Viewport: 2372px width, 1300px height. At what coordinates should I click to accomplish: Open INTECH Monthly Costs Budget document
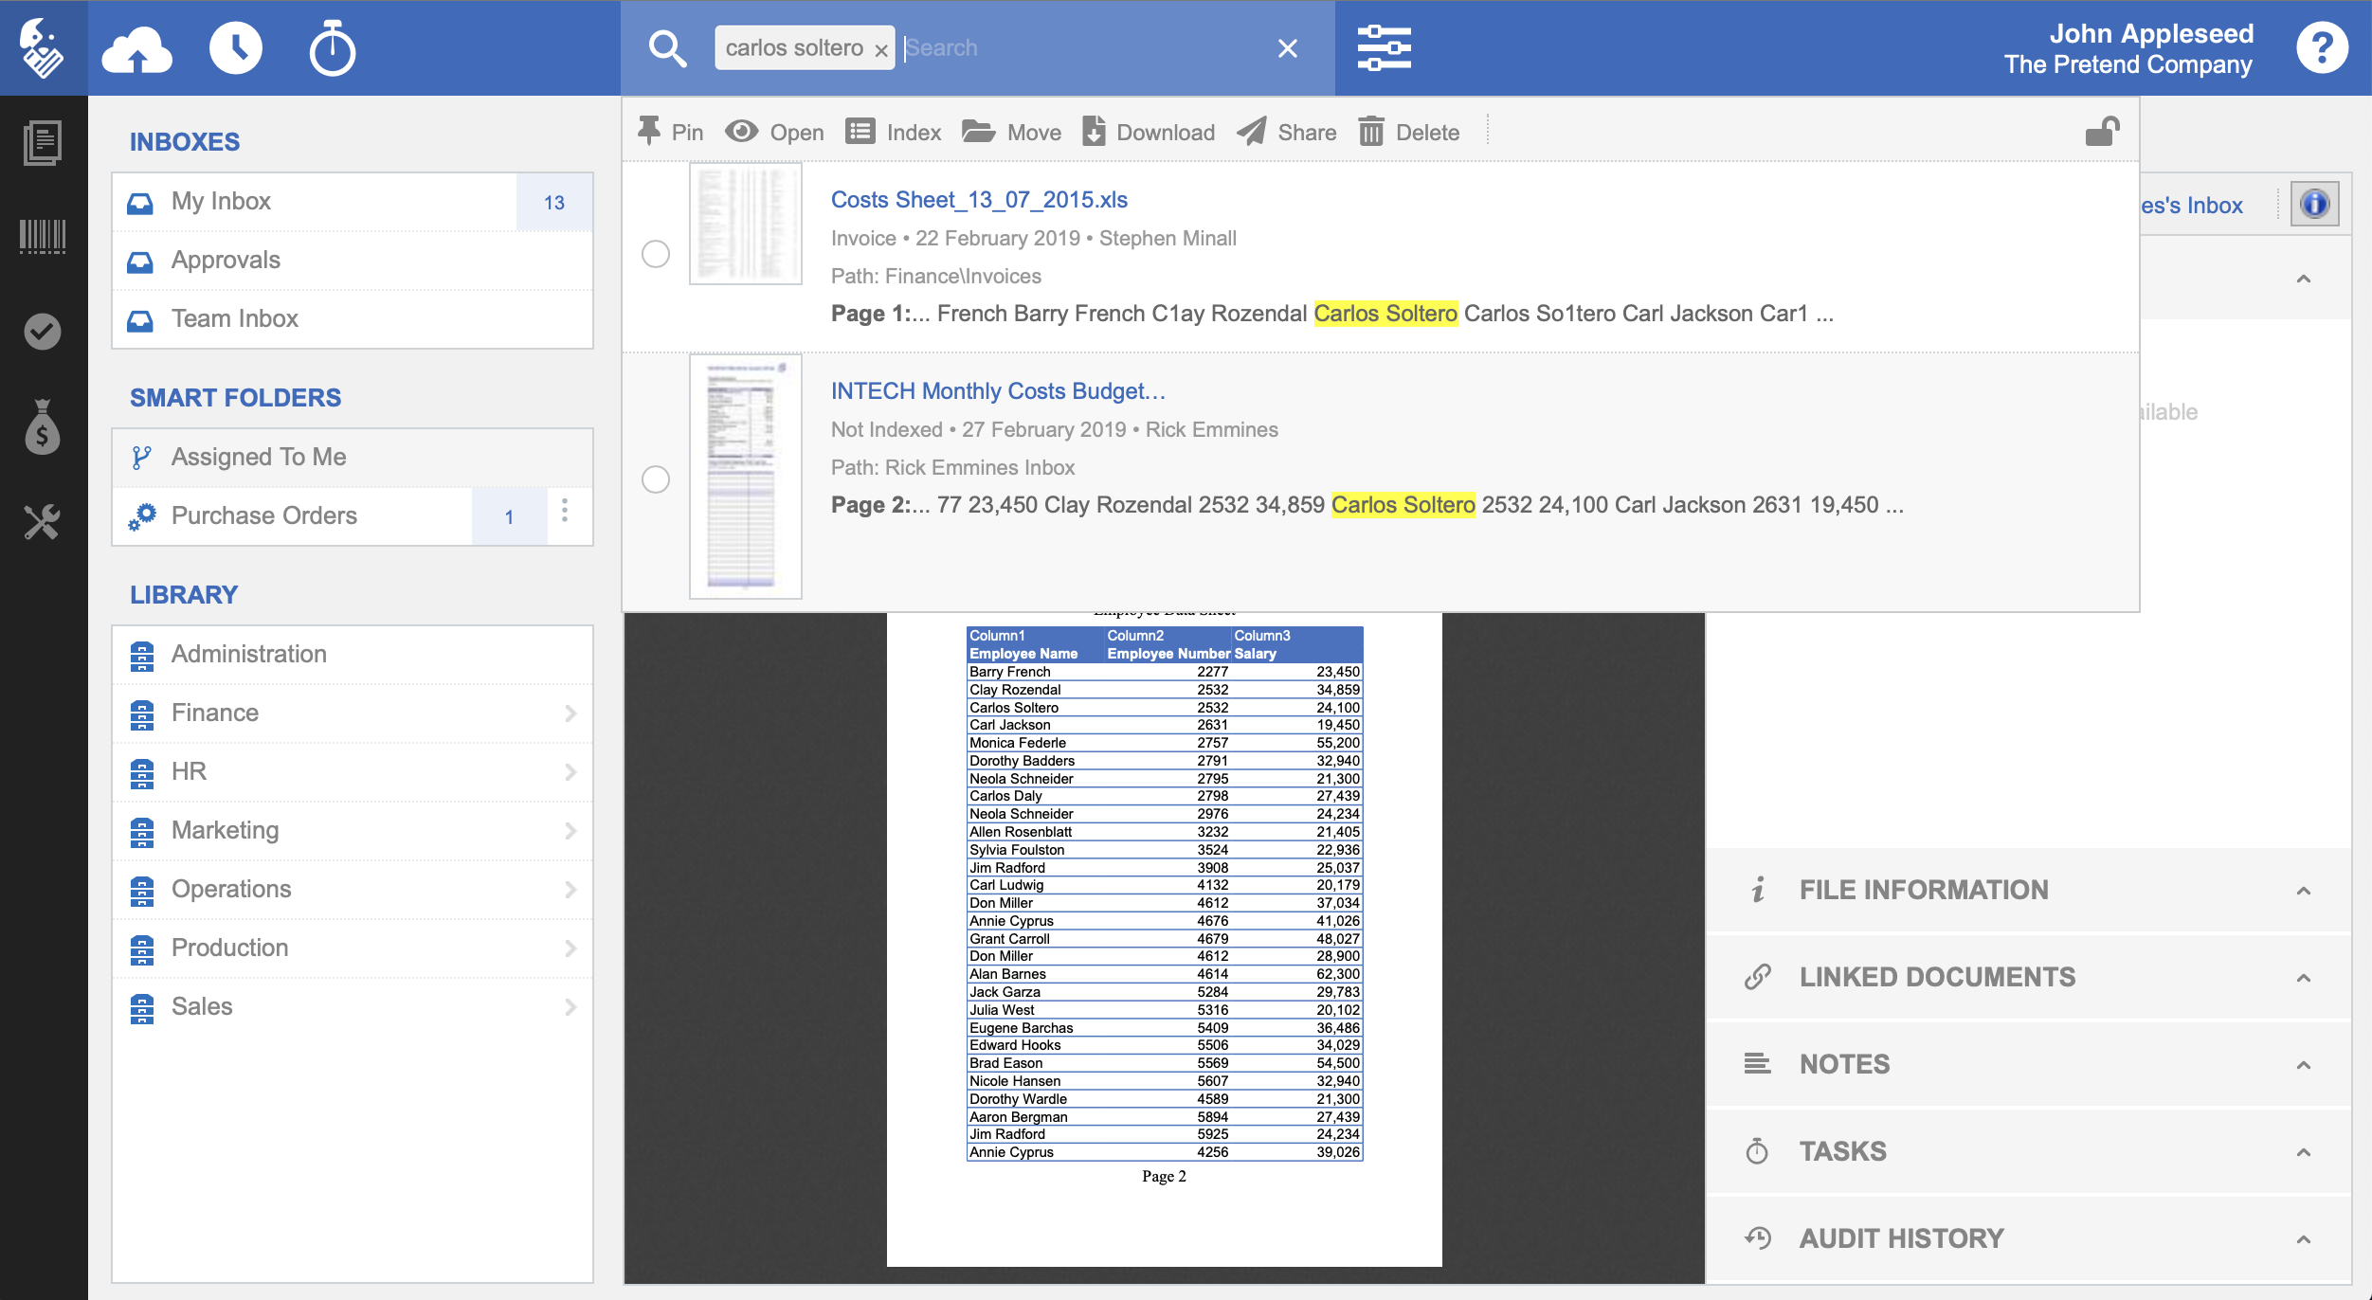(x=997, y=390)
